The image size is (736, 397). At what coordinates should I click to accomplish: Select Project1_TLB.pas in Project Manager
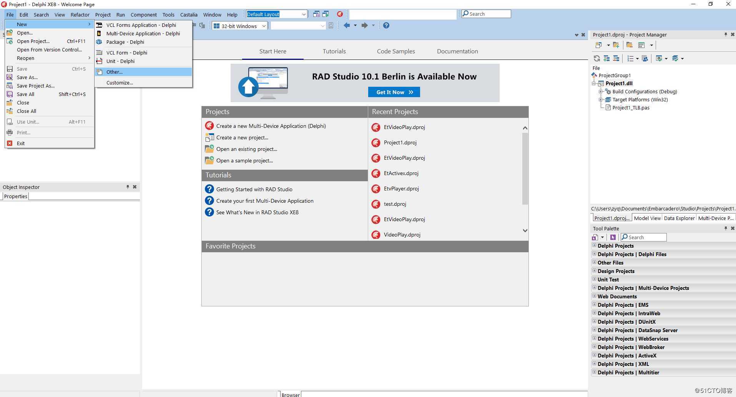(x=631, y=108)
